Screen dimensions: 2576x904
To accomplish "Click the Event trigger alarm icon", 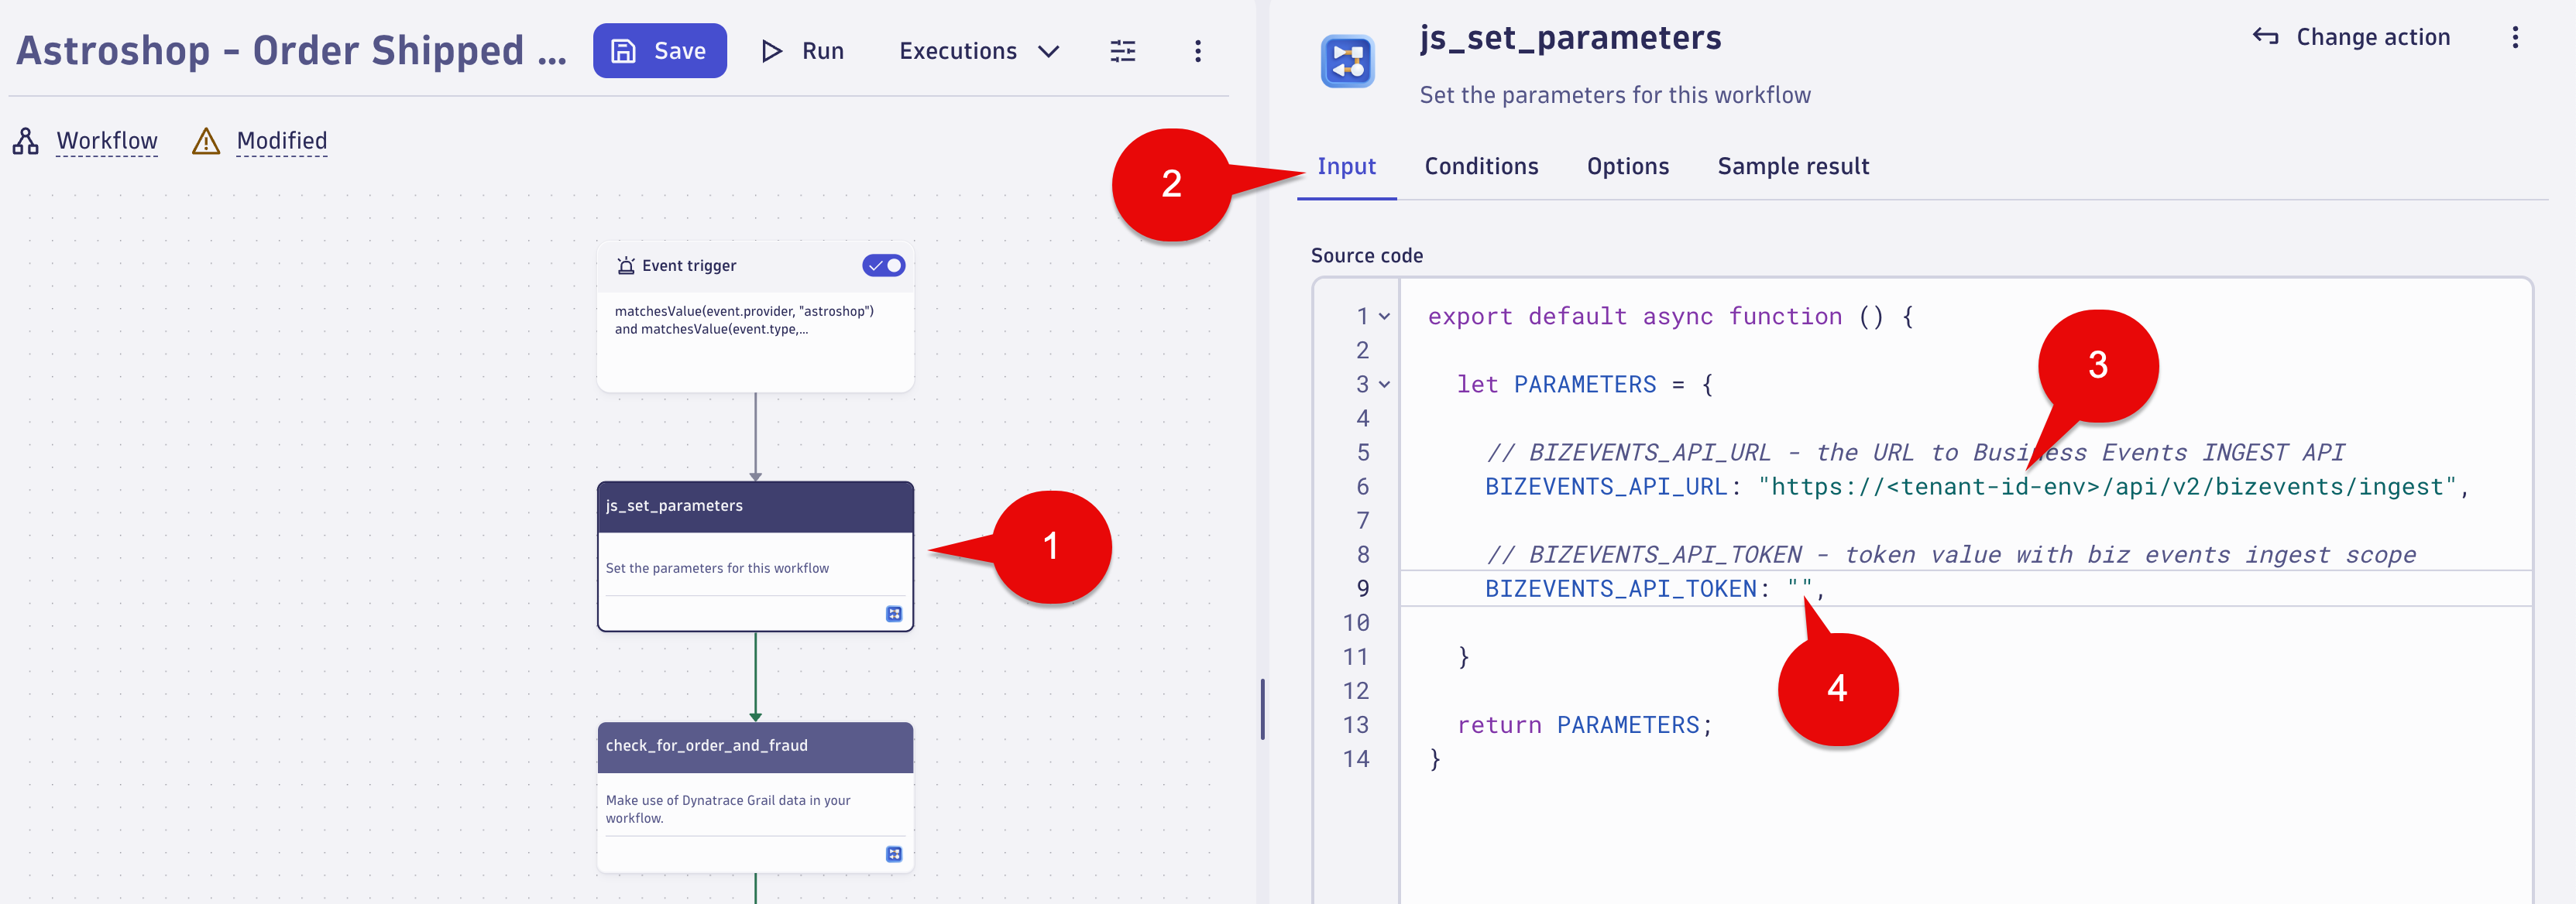I will [626, 265].
